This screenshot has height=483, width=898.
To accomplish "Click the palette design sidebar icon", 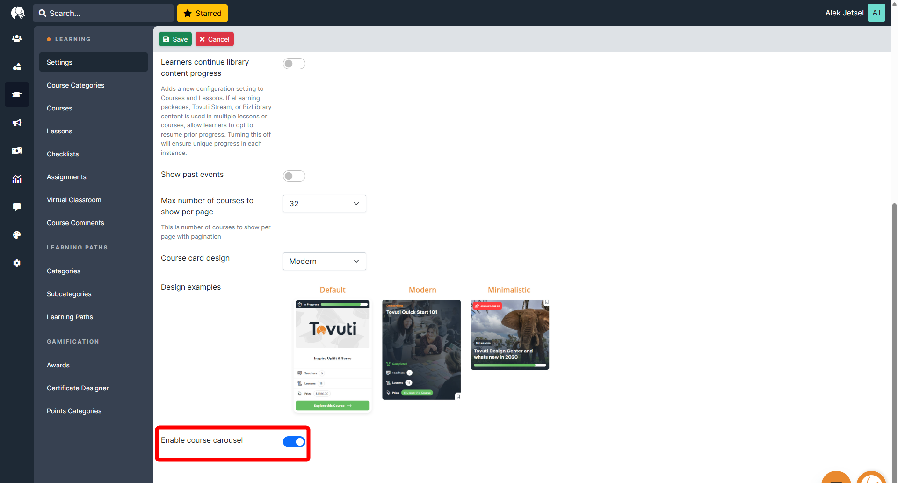I will click(x=17, y=235).
